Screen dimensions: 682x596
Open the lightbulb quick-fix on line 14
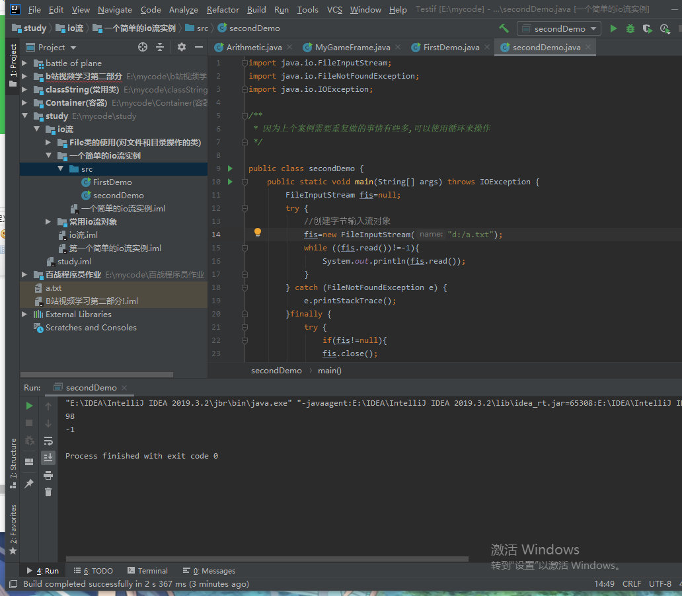point(258,233)
